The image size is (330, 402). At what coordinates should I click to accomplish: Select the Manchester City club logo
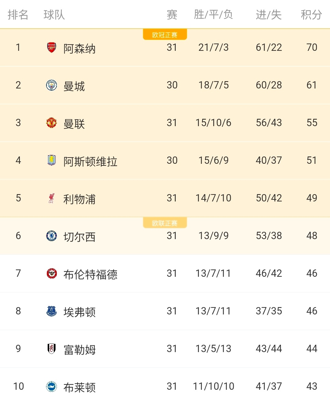[51, 85]
